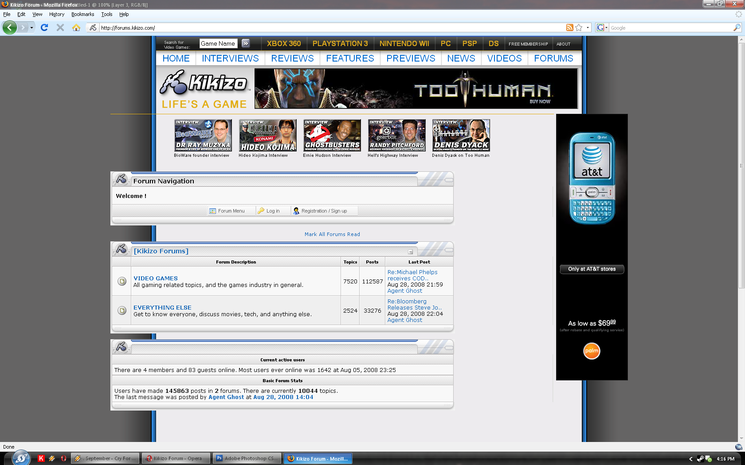Open the Bookmarks menu

[83, 14]
